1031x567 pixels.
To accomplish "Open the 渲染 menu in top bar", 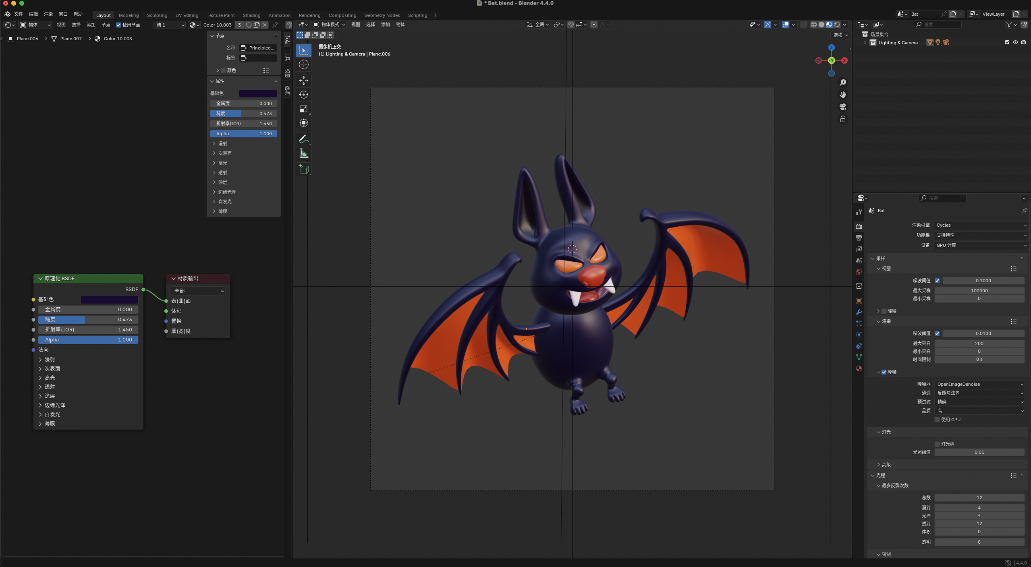I will click(x=48, y=14).
